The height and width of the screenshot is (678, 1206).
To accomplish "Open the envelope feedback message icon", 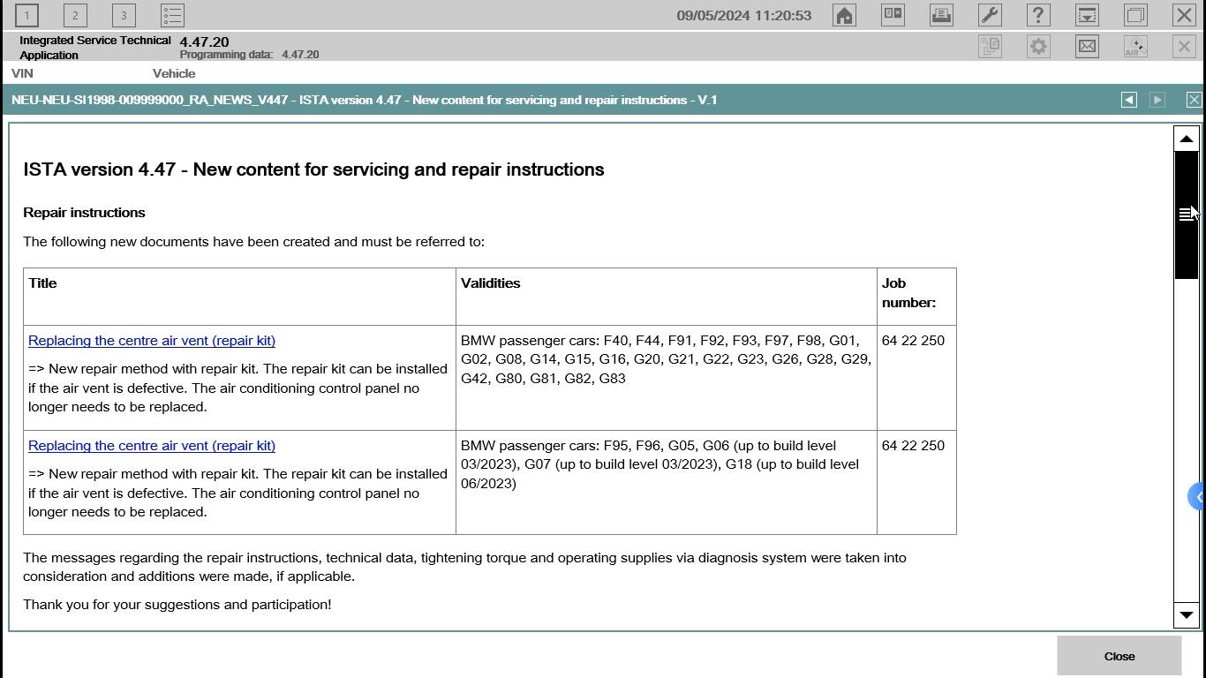I will [x=1087, y=47].
